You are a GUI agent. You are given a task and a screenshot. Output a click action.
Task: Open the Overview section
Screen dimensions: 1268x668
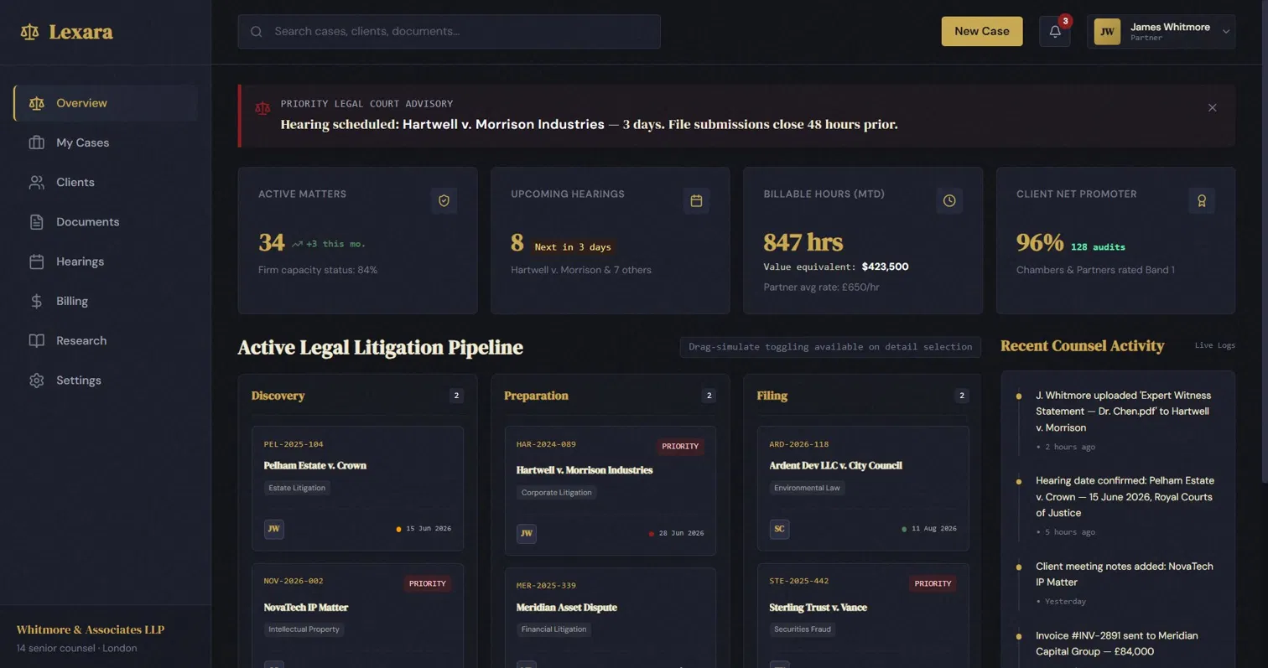106,103
